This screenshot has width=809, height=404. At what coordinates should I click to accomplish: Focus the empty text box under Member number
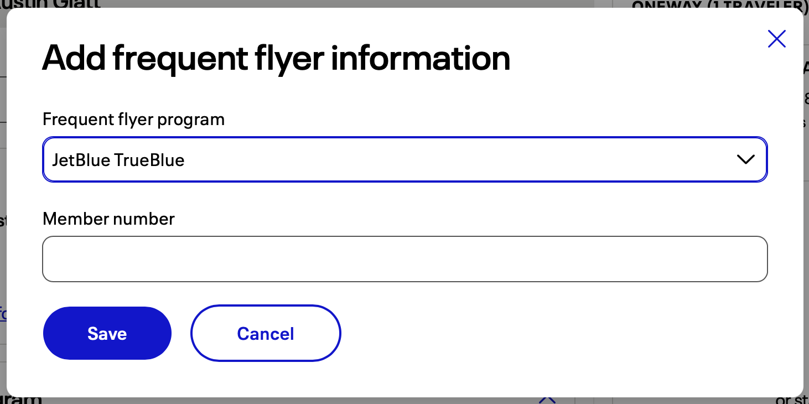click(404, 259)
